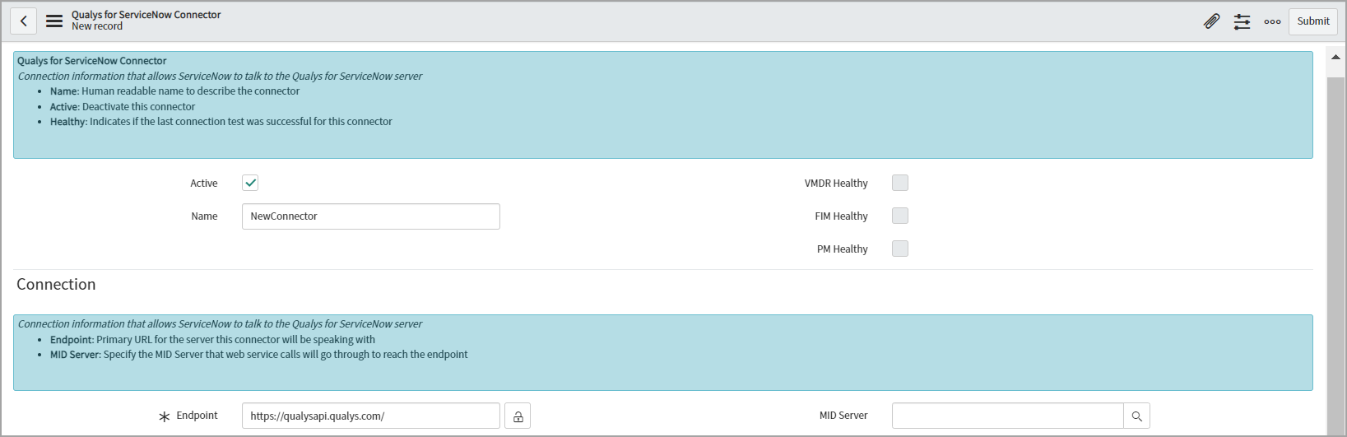Toggle the PM Healthy checkbox
Viewport: 1347px width, 437px height.
click(900, 249)
